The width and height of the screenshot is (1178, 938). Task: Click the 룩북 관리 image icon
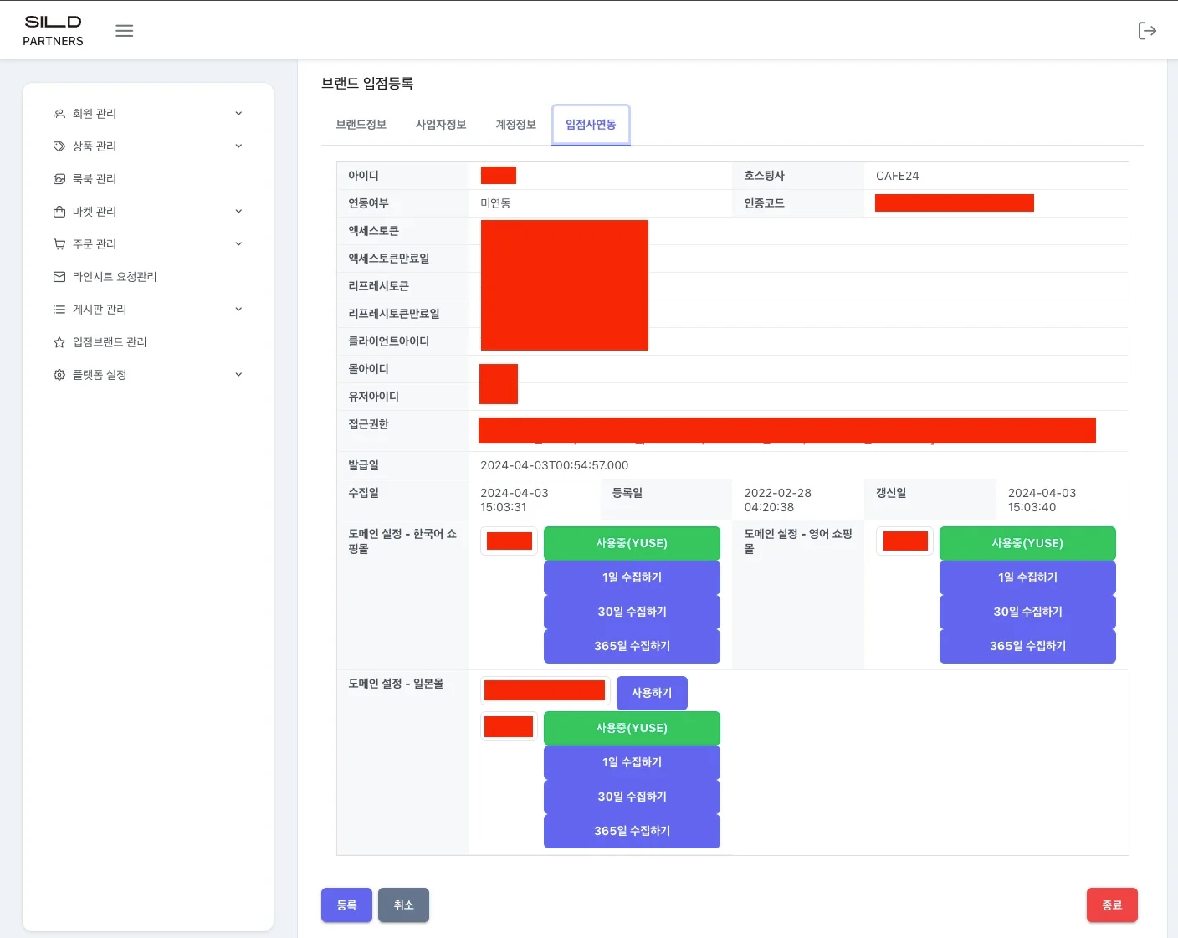pyautogui.click(x=59, y=179)
